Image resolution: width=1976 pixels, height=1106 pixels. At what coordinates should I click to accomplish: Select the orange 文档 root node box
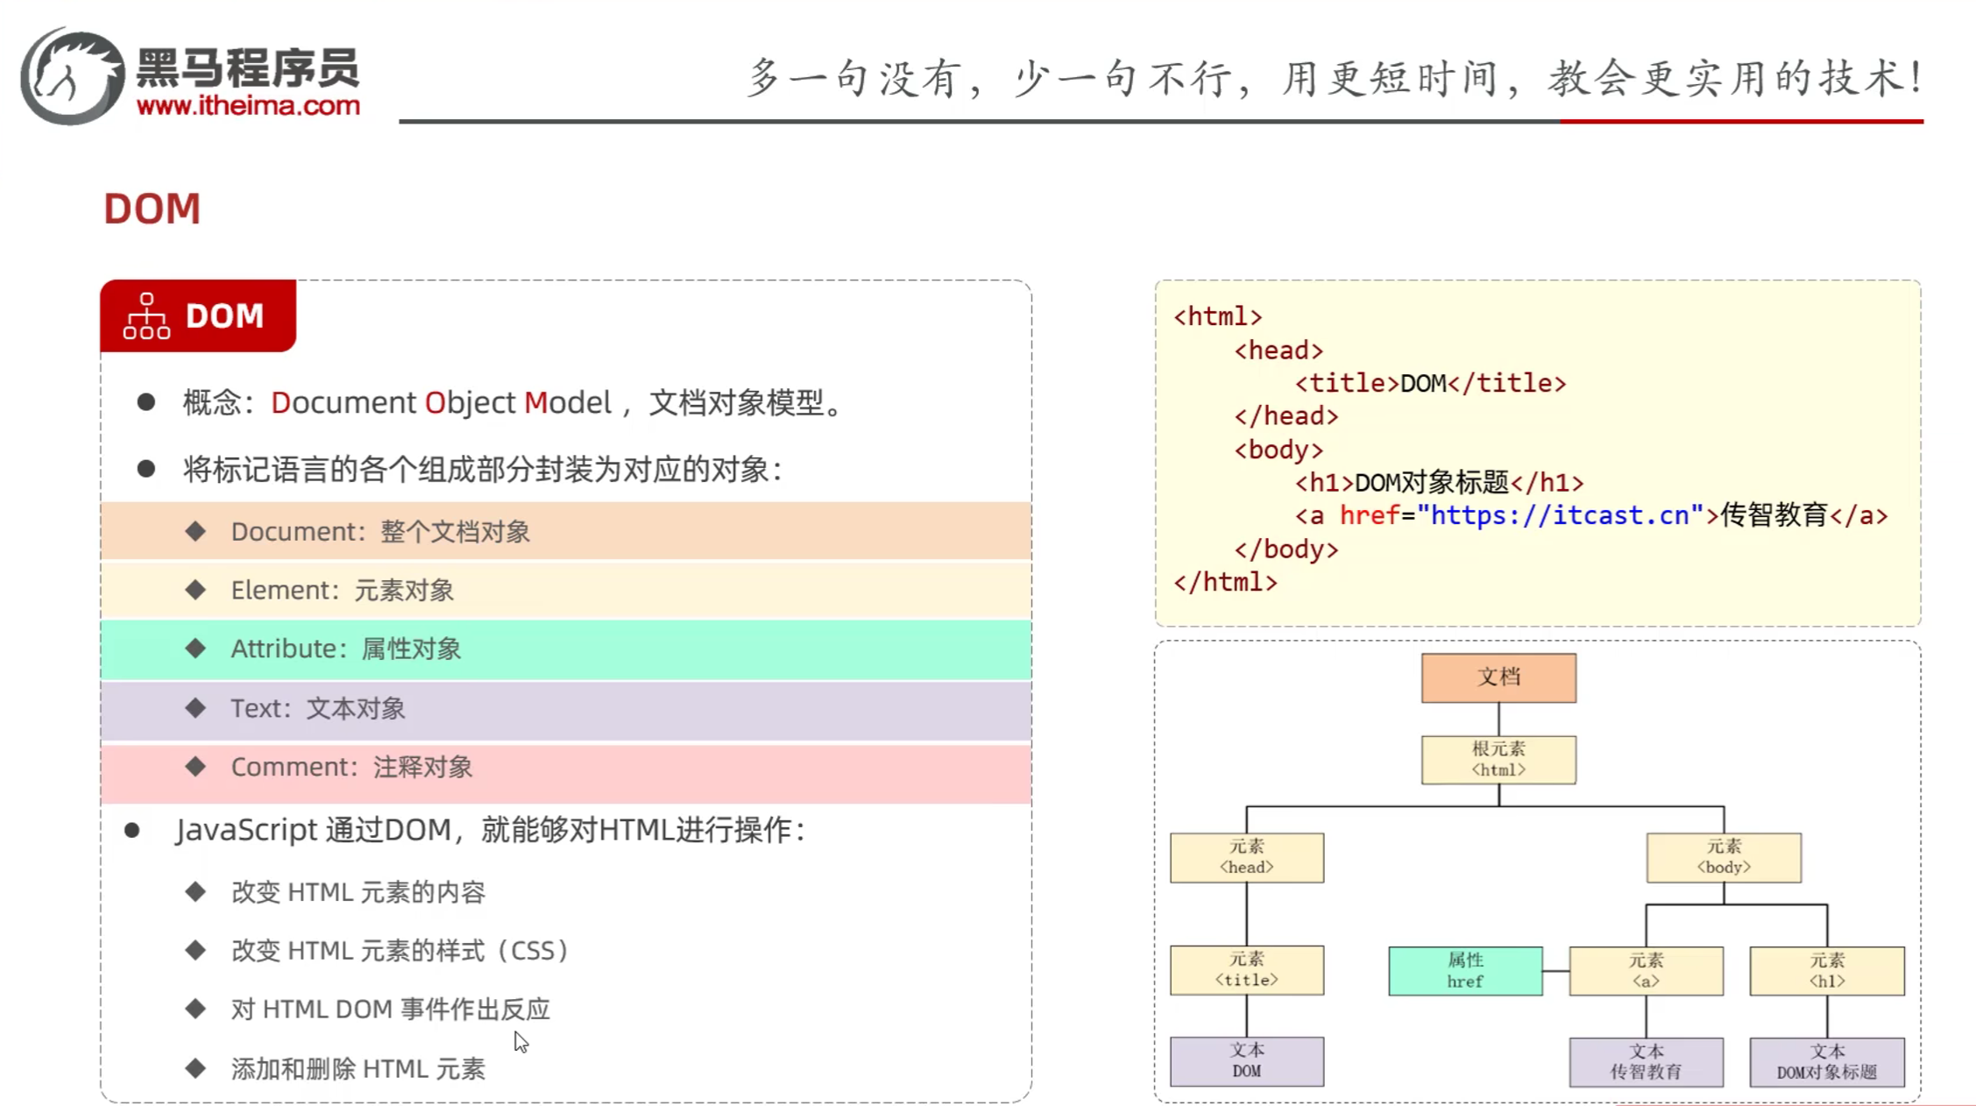pyautogui.click(x=1498, y=677)
